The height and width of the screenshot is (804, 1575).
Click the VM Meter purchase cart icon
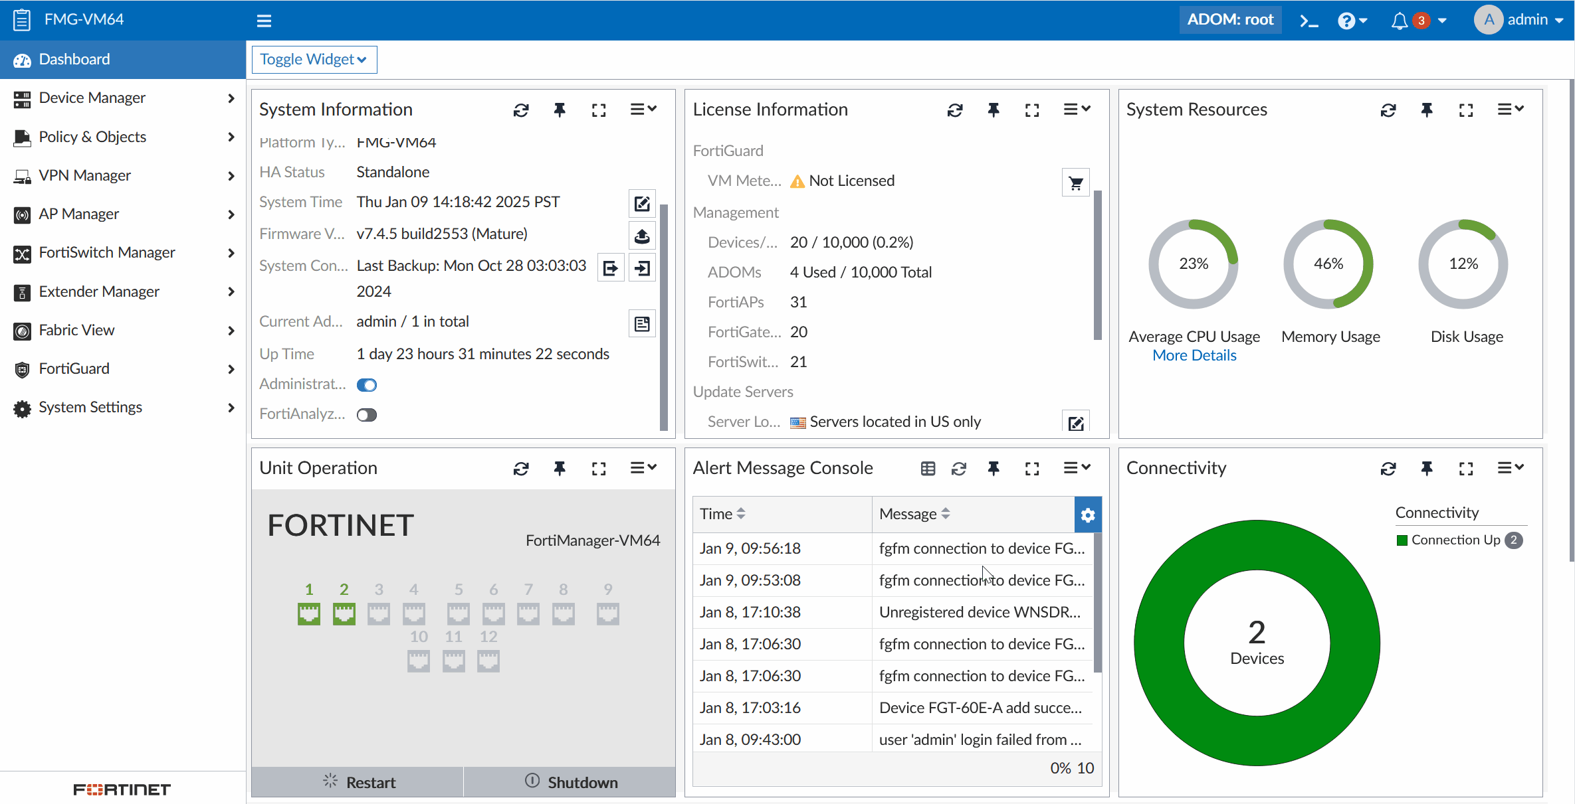click(1075, 183)
